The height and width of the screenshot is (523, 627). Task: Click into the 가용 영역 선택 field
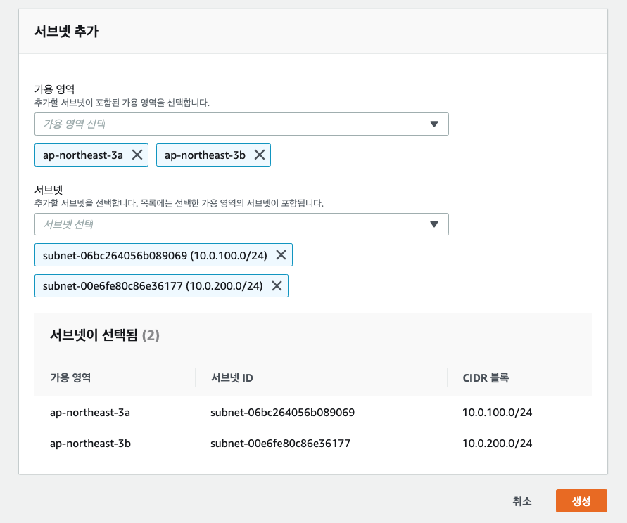(241, 124)
